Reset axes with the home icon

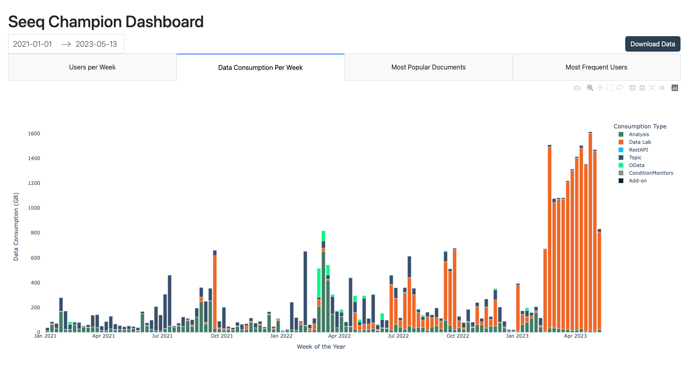click(x=662, y=88)
